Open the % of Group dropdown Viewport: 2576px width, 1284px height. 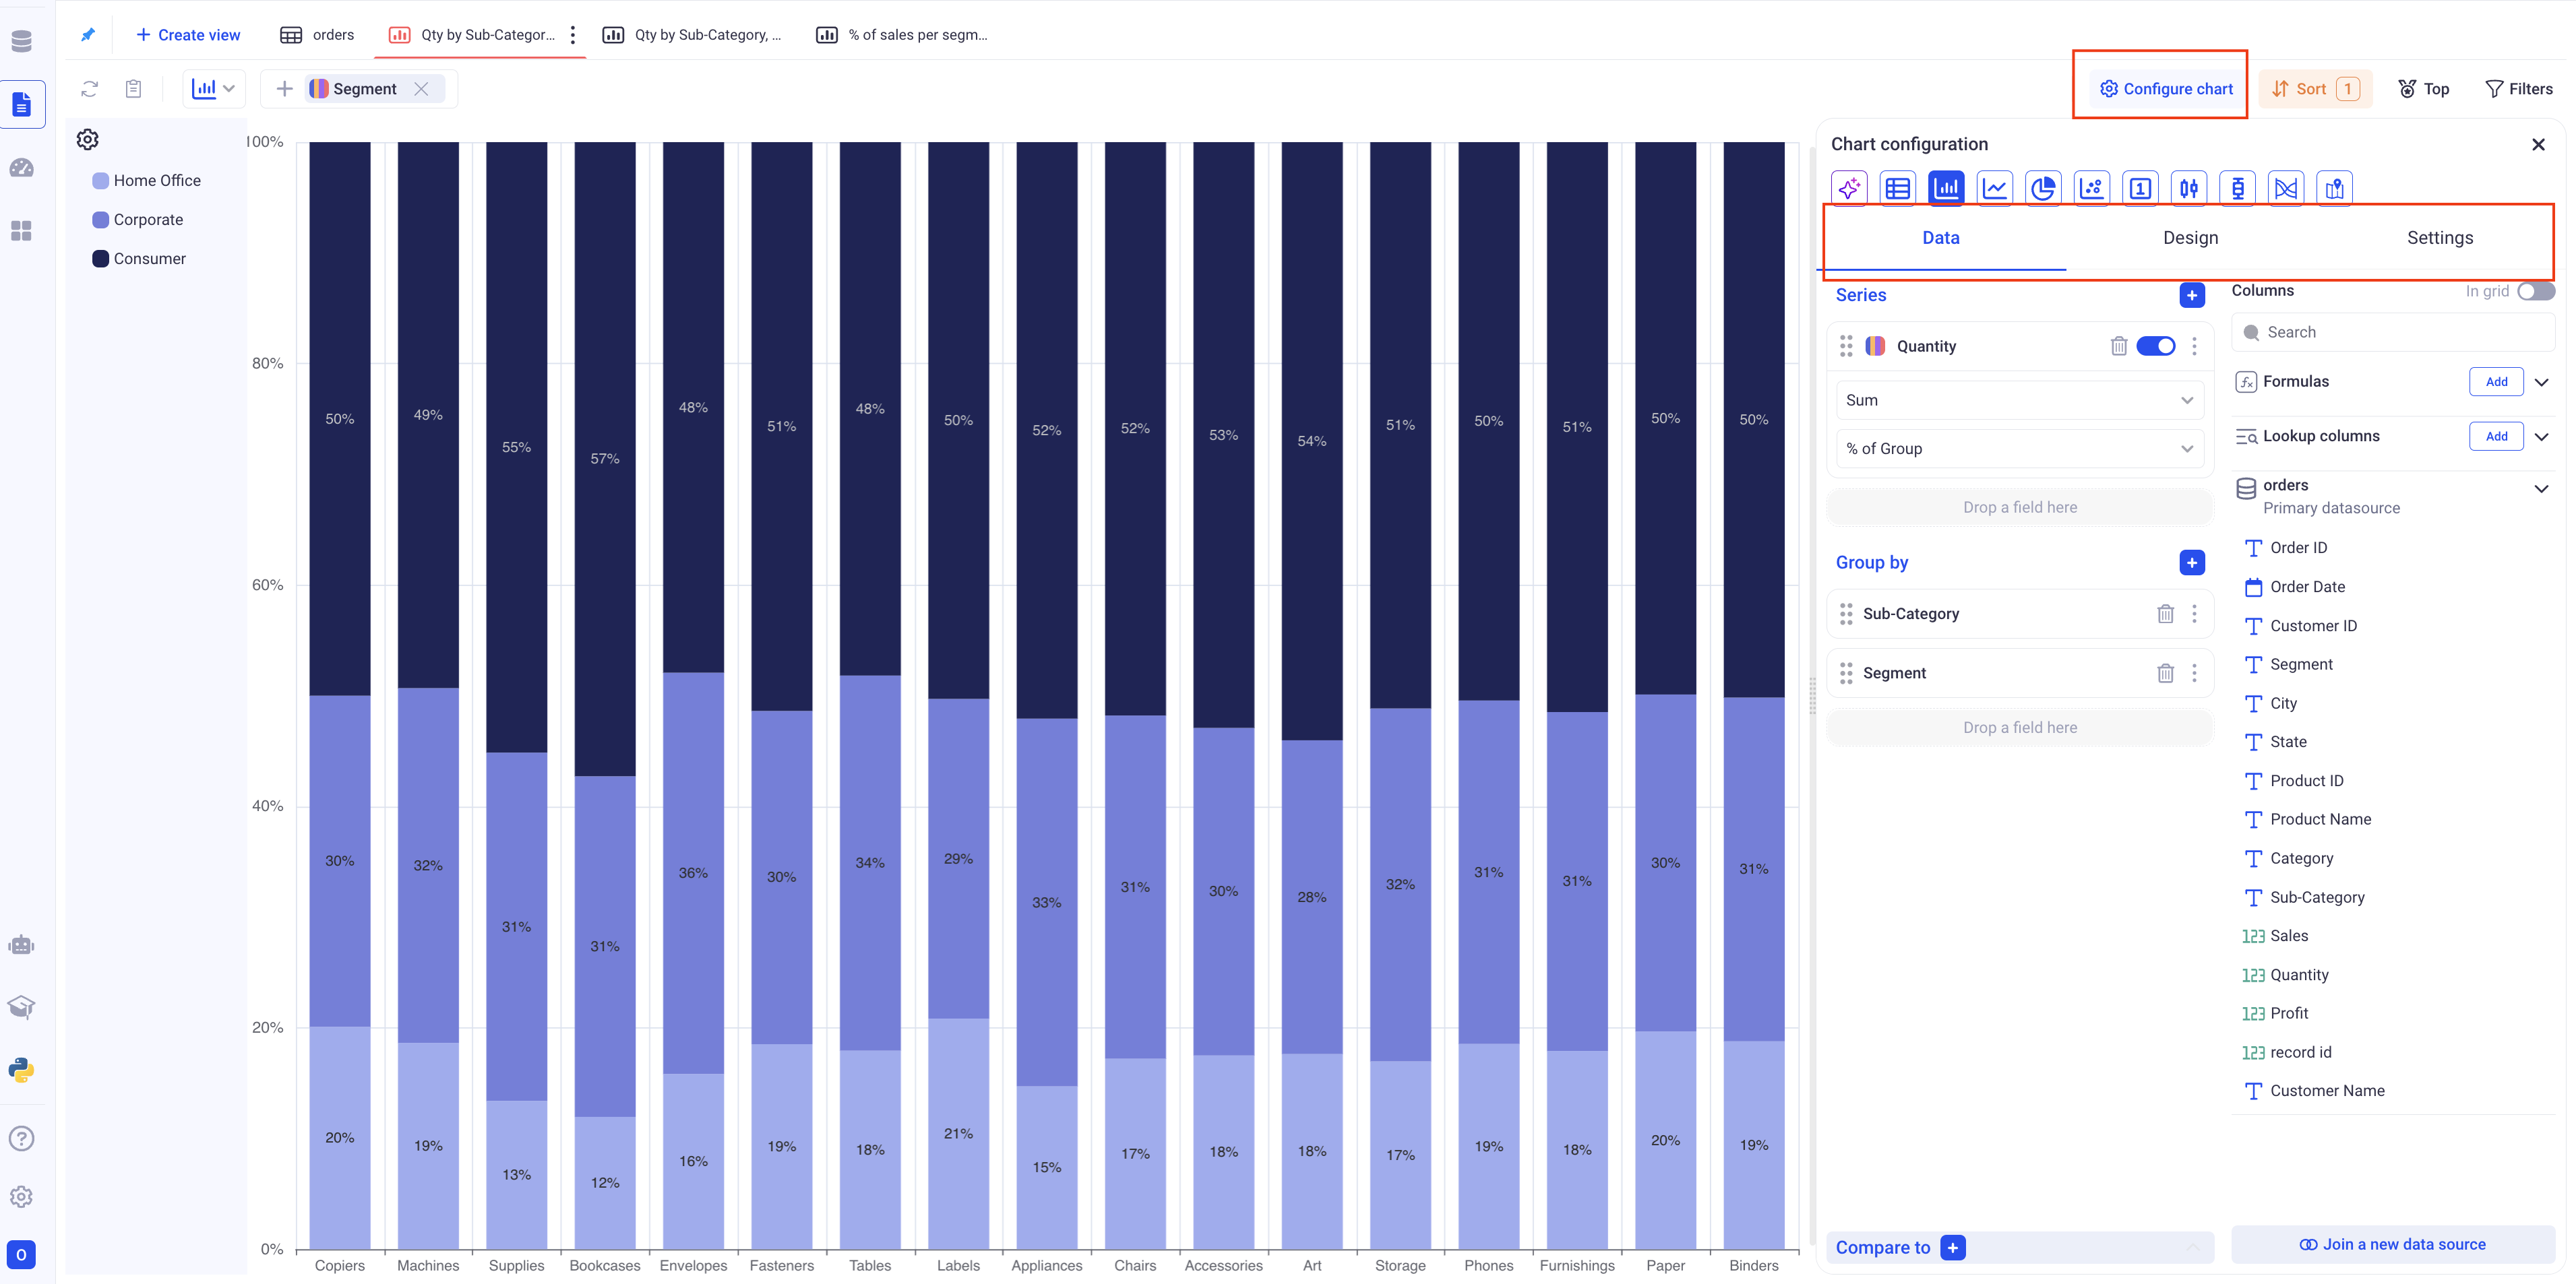click(2019, 449)
